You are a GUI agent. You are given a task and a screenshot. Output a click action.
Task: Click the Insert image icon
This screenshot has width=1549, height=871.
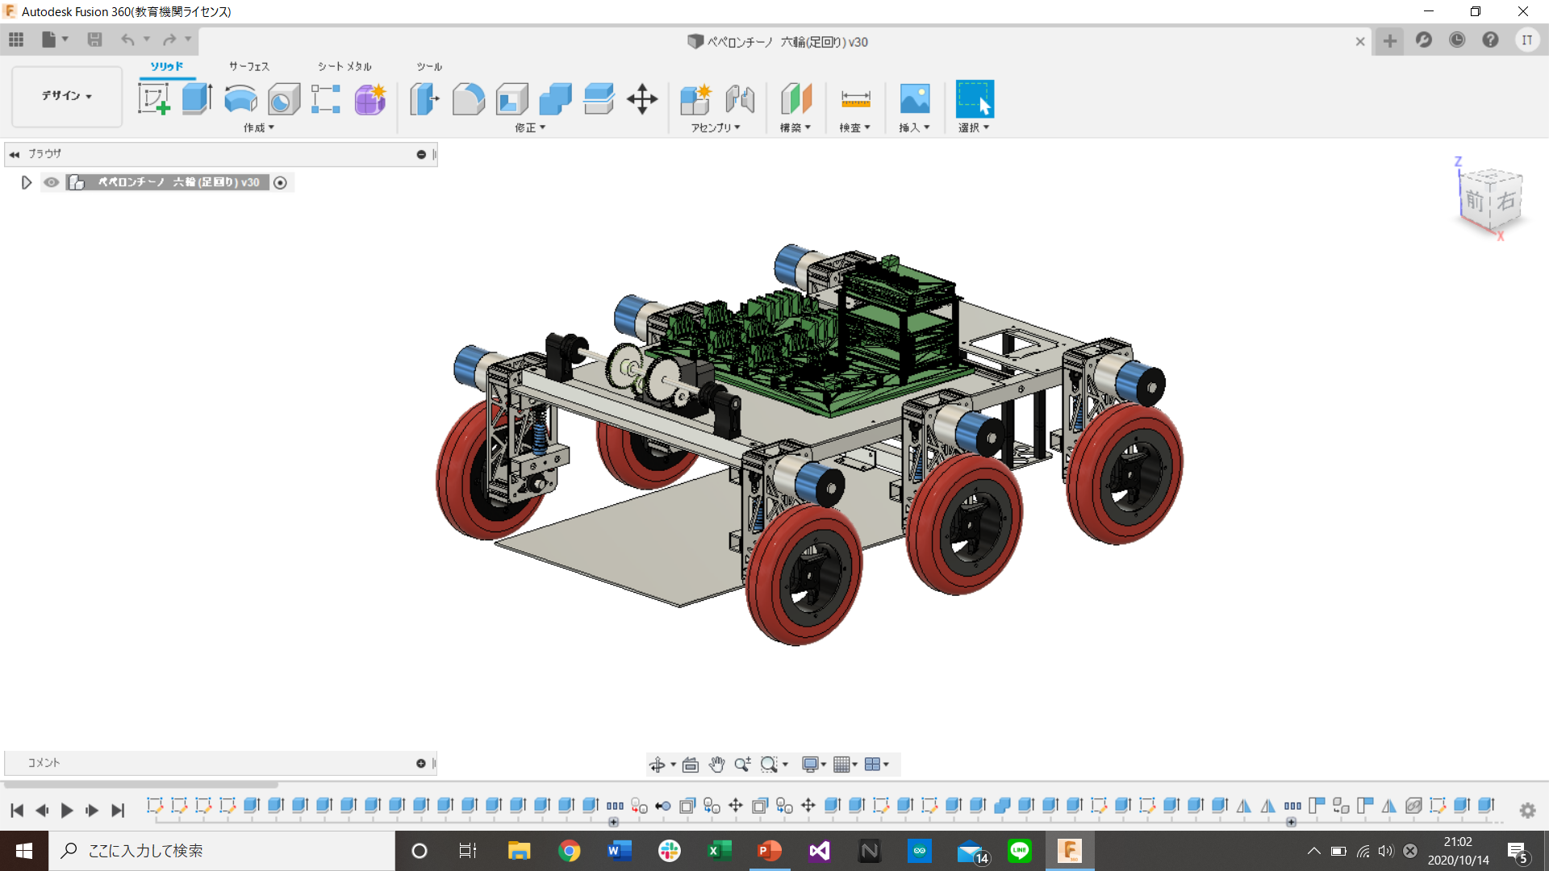click(x=914, y=99)
